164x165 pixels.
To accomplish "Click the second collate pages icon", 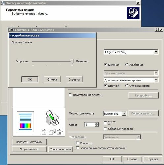I will pos(52,132).
